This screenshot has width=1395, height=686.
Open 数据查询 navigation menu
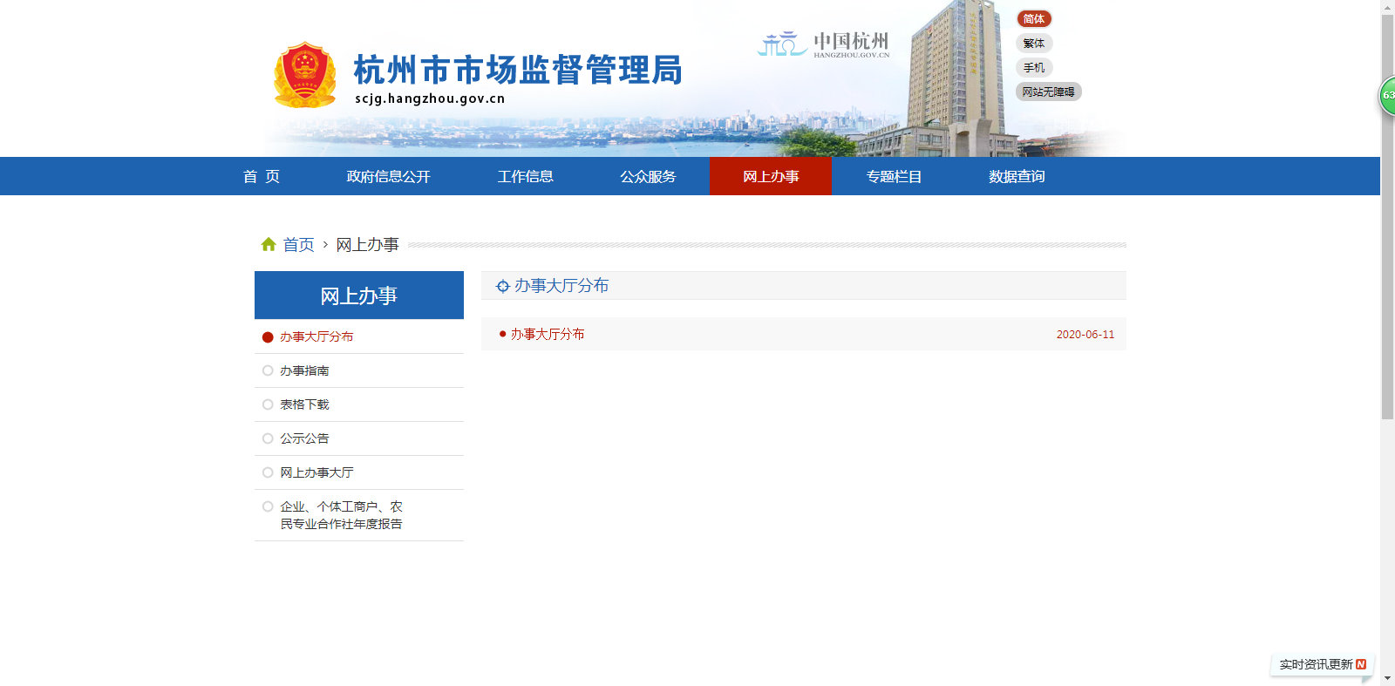point(1017,176)
